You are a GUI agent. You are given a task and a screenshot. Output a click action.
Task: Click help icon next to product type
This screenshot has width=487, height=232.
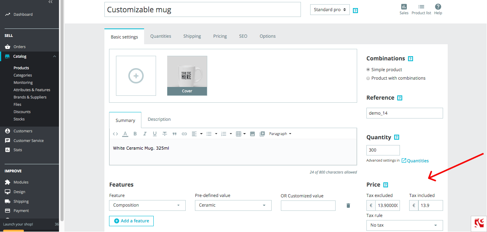355,10
